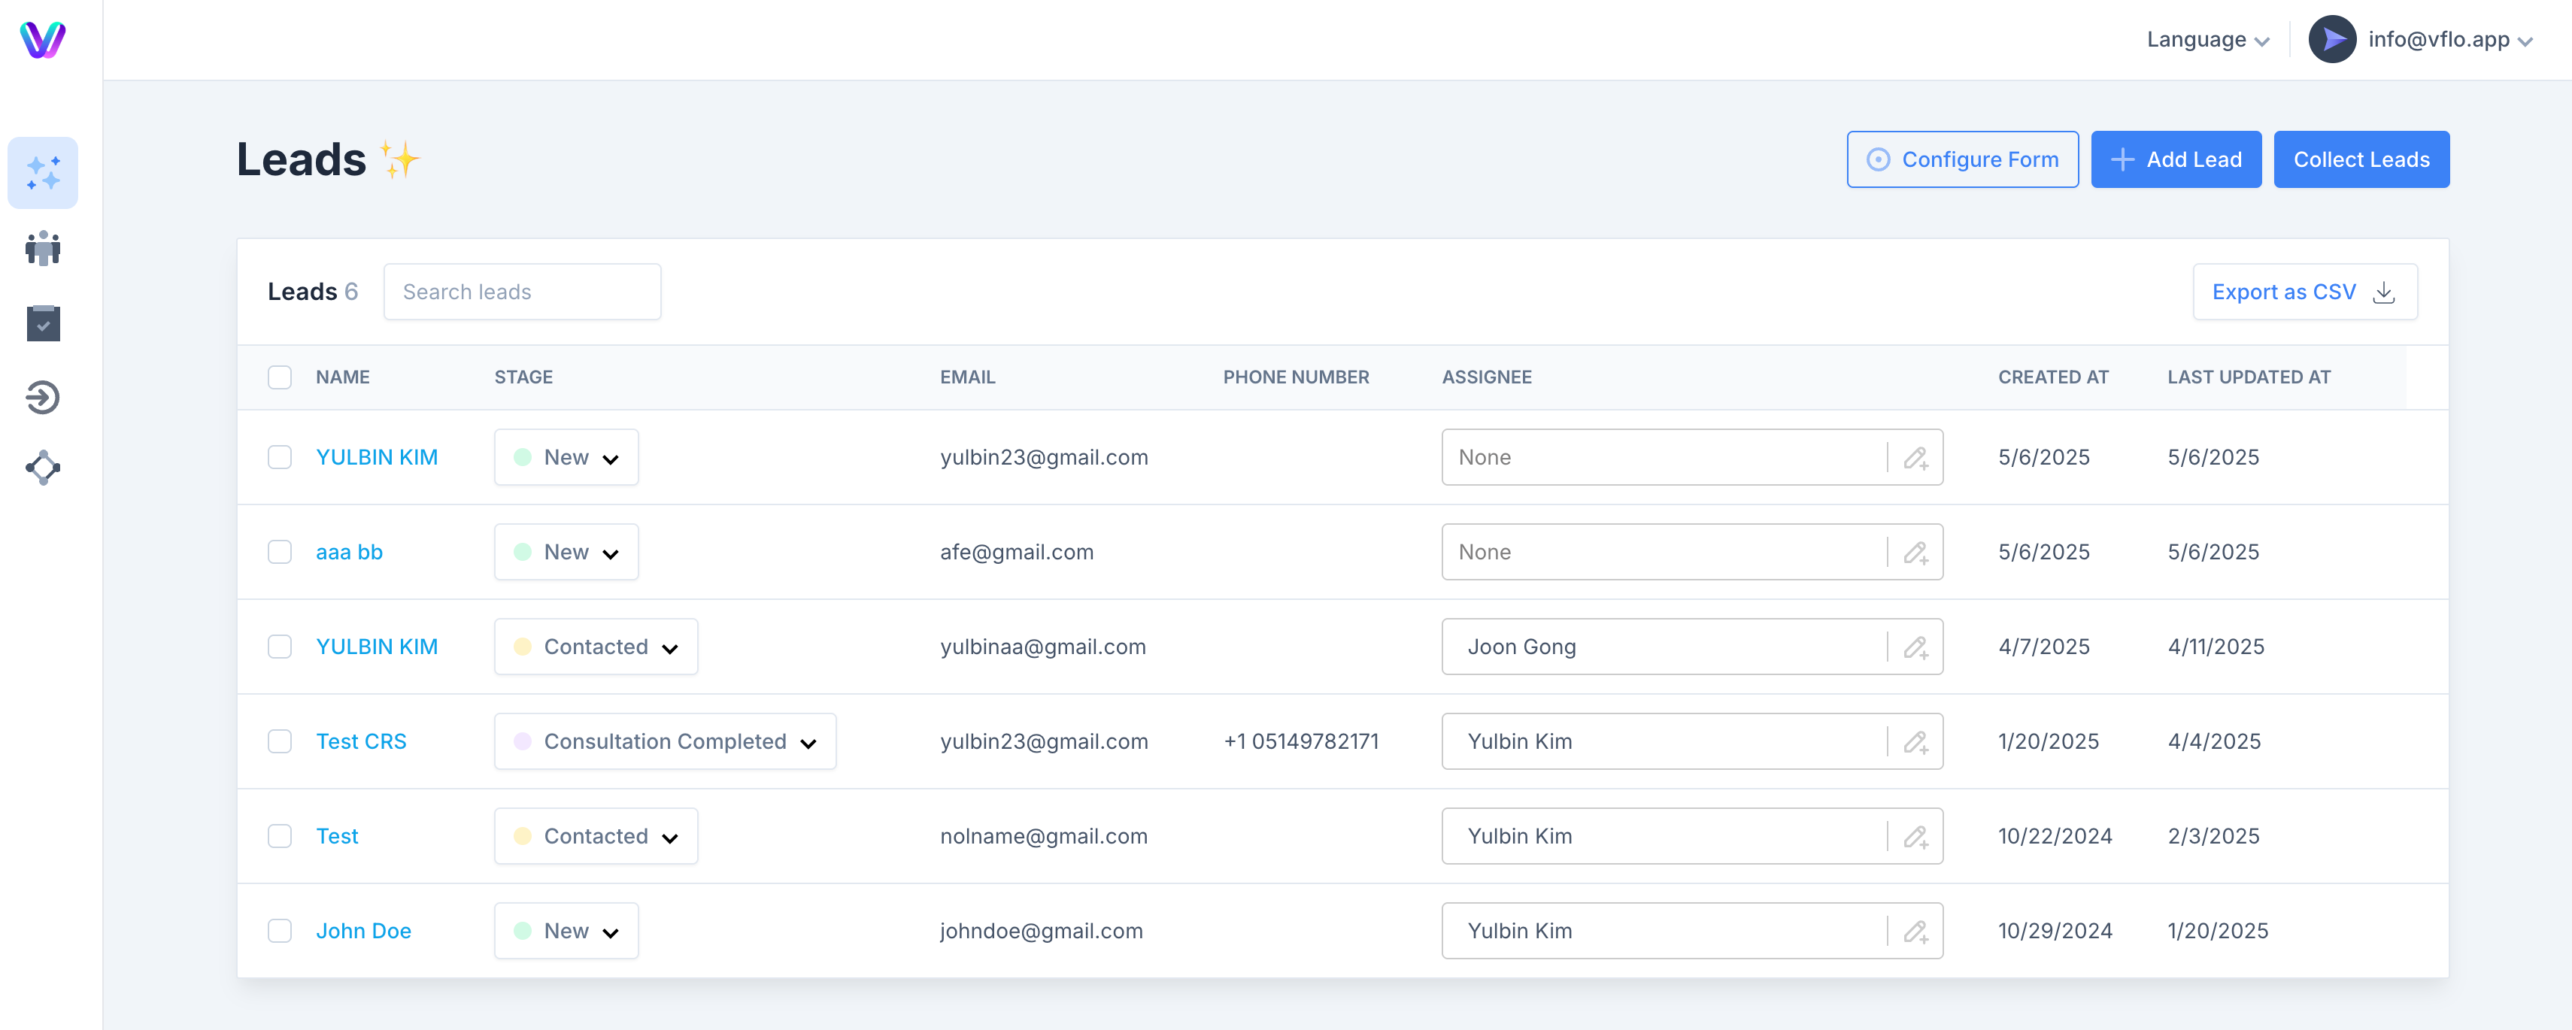Viewport: 2572px width, 1030px height.
Task: Open the sign-in arrow icon in the sidebar
Action: 43,397
